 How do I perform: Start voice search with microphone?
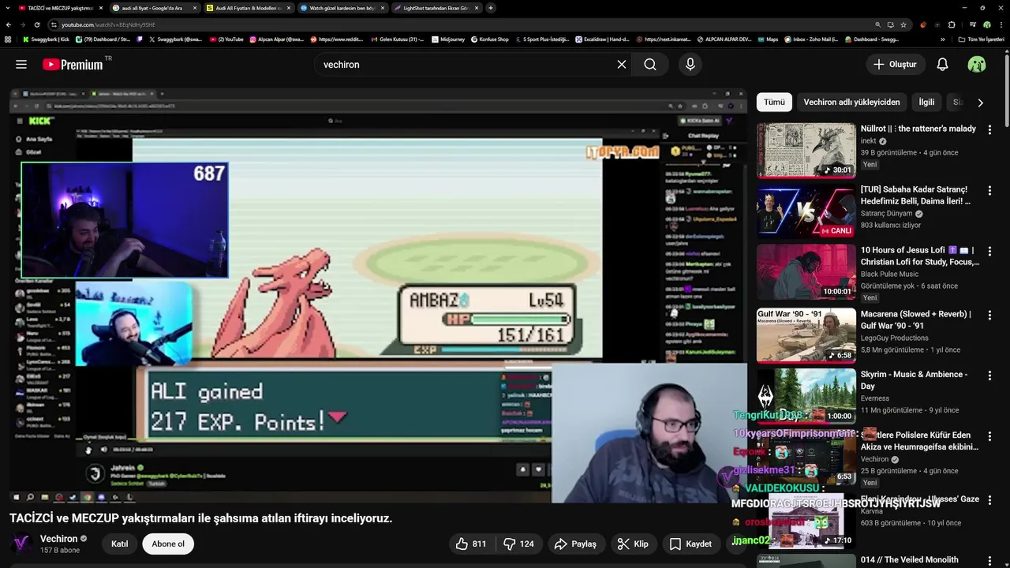(x=690, y=65)
